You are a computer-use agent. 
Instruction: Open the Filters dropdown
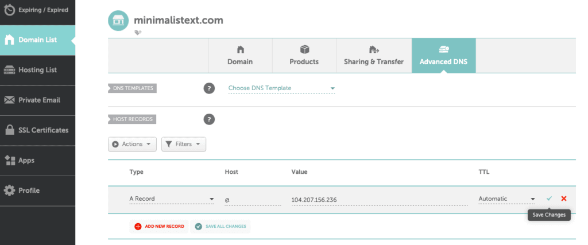(x=183, y=144)
